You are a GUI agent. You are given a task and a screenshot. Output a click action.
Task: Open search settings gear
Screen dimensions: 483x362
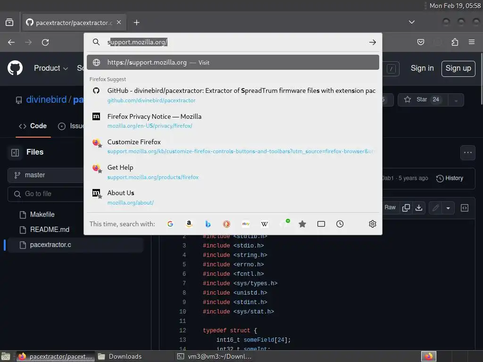[x=373, y=224]
